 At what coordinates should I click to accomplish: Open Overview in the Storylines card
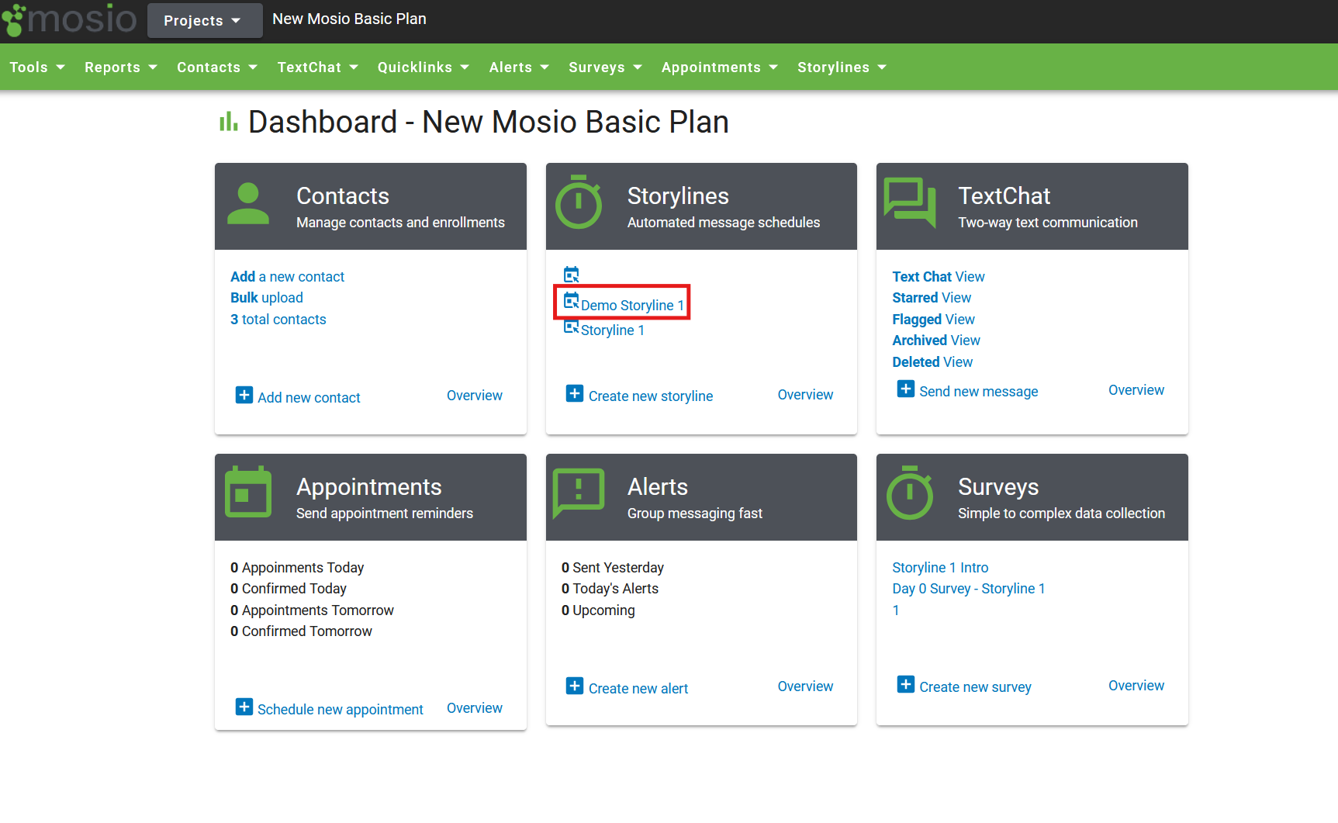tap(805, 395)
